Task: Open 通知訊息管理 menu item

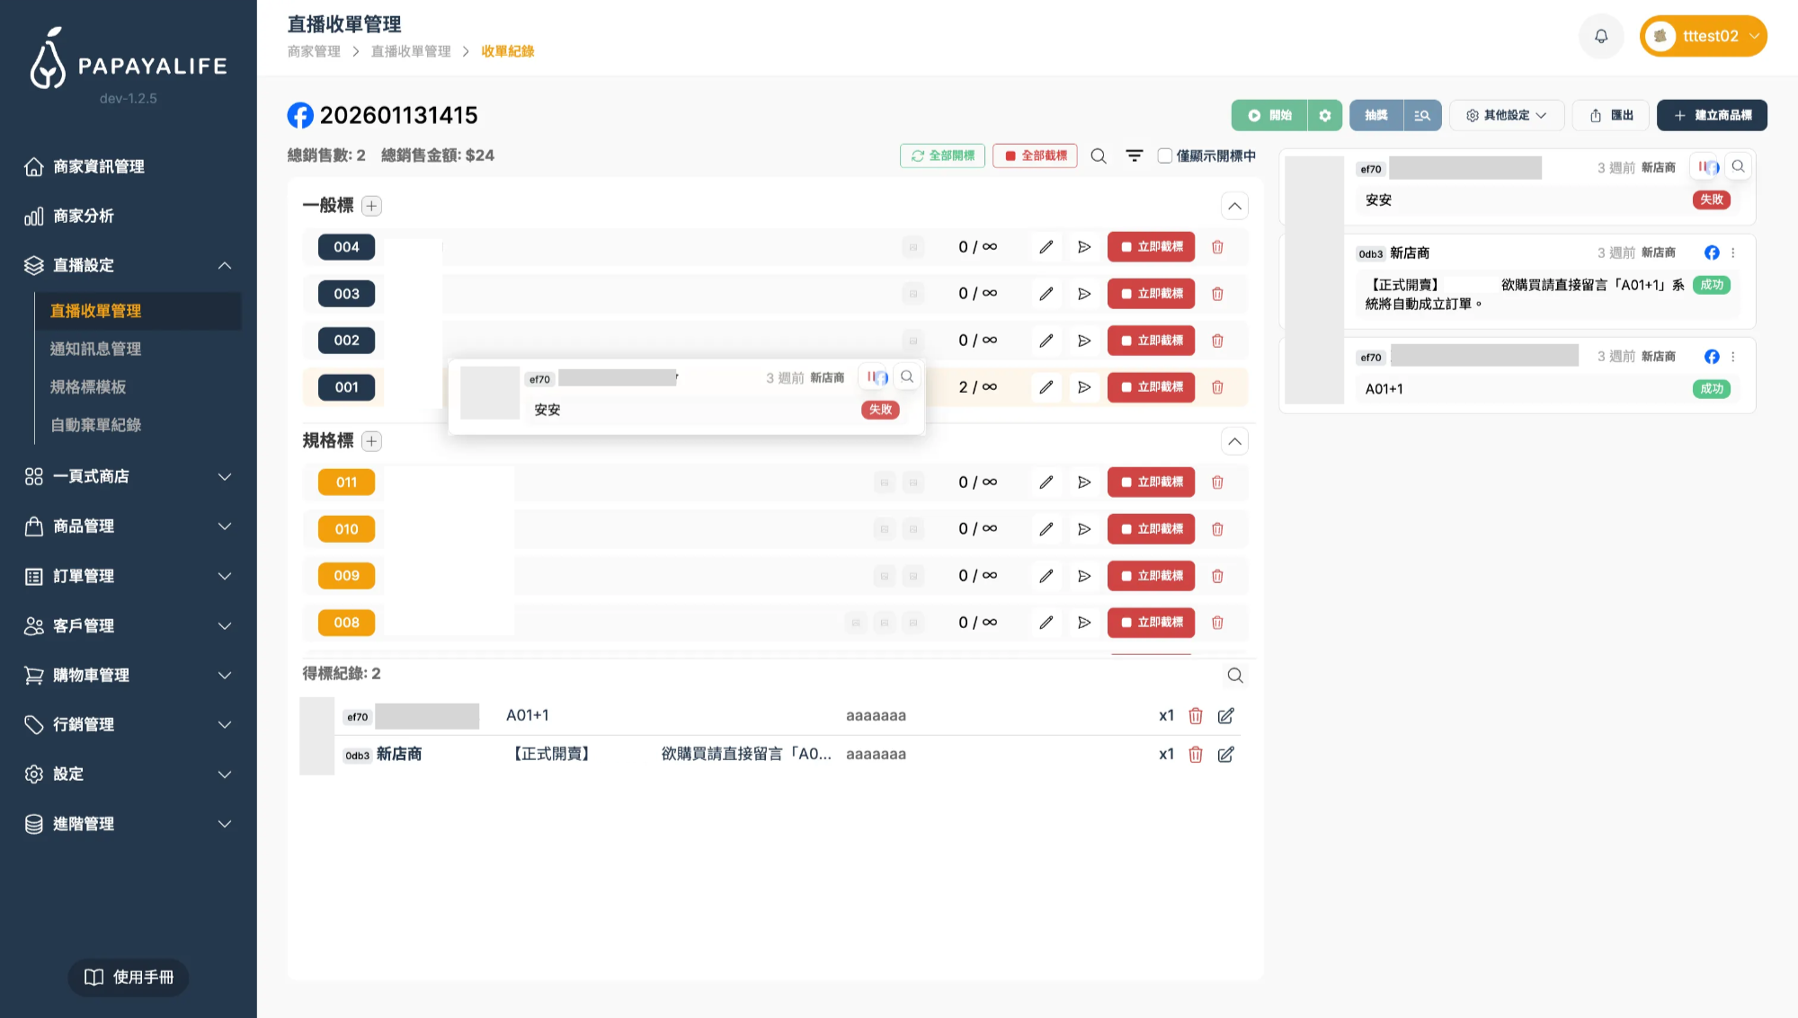Action: [95, 349]
